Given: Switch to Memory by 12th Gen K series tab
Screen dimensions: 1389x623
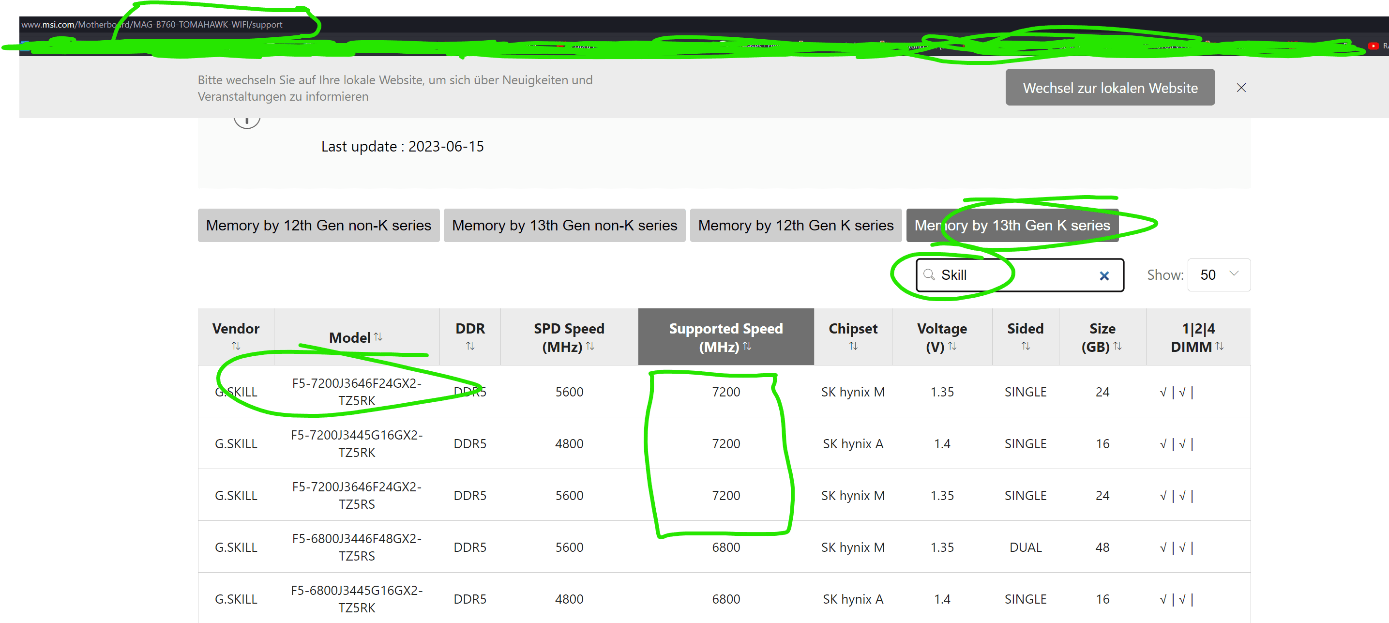Looking at the screenshot, I should (795, 226).
